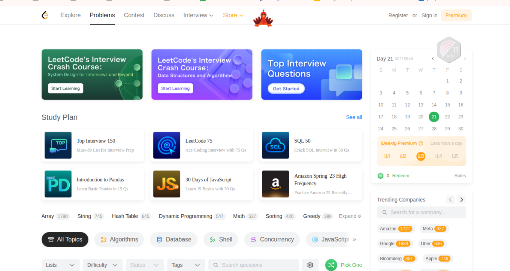Viewport: 510px width, 271px height.
Task: Click the next arrow in Trending Companies
Action: pyautogui.click(x=461, y=200)
